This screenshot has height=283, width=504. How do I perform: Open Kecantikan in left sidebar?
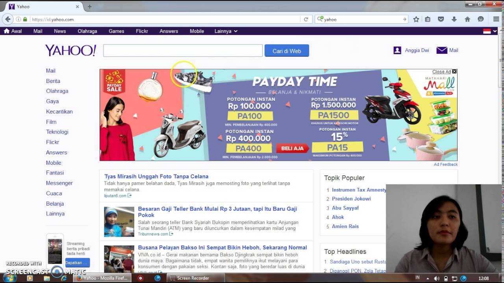click(x=59, y=112)
